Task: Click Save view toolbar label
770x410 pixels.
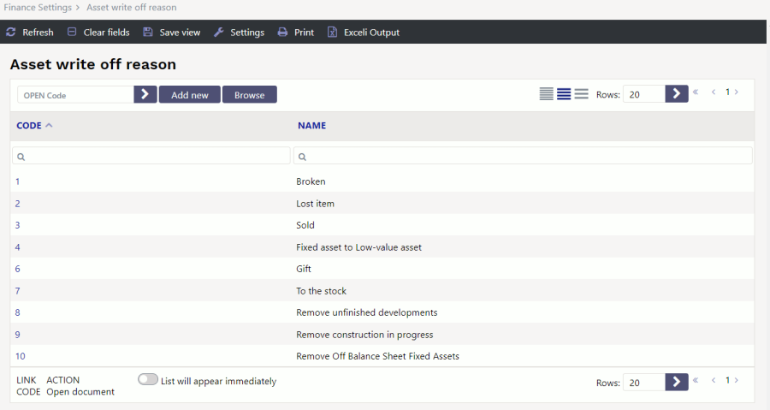Action: pos(180,33)
